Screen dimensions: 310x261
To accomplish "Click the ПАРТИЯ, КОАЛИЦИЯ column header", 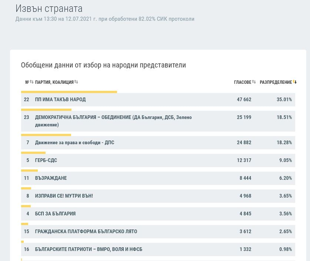I will [54, 82].
